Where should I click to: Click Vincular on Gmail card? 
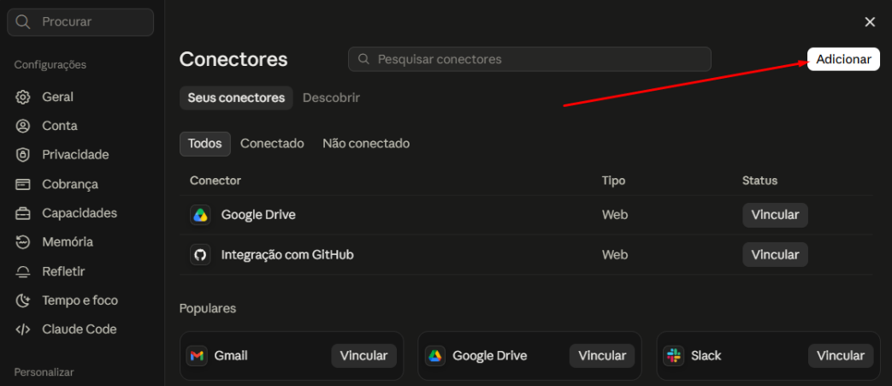(x=363, y=356)
